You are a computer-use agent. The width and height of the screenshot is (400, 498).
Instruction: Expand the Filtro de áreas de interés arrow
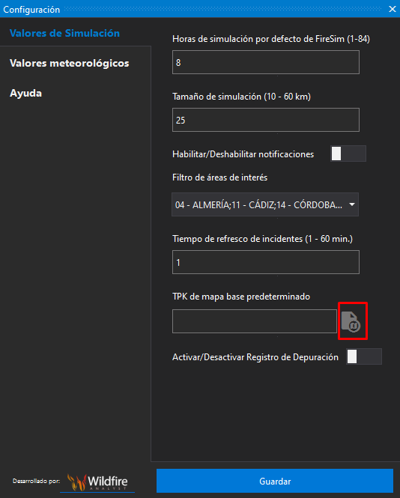[x=352, y=204]
